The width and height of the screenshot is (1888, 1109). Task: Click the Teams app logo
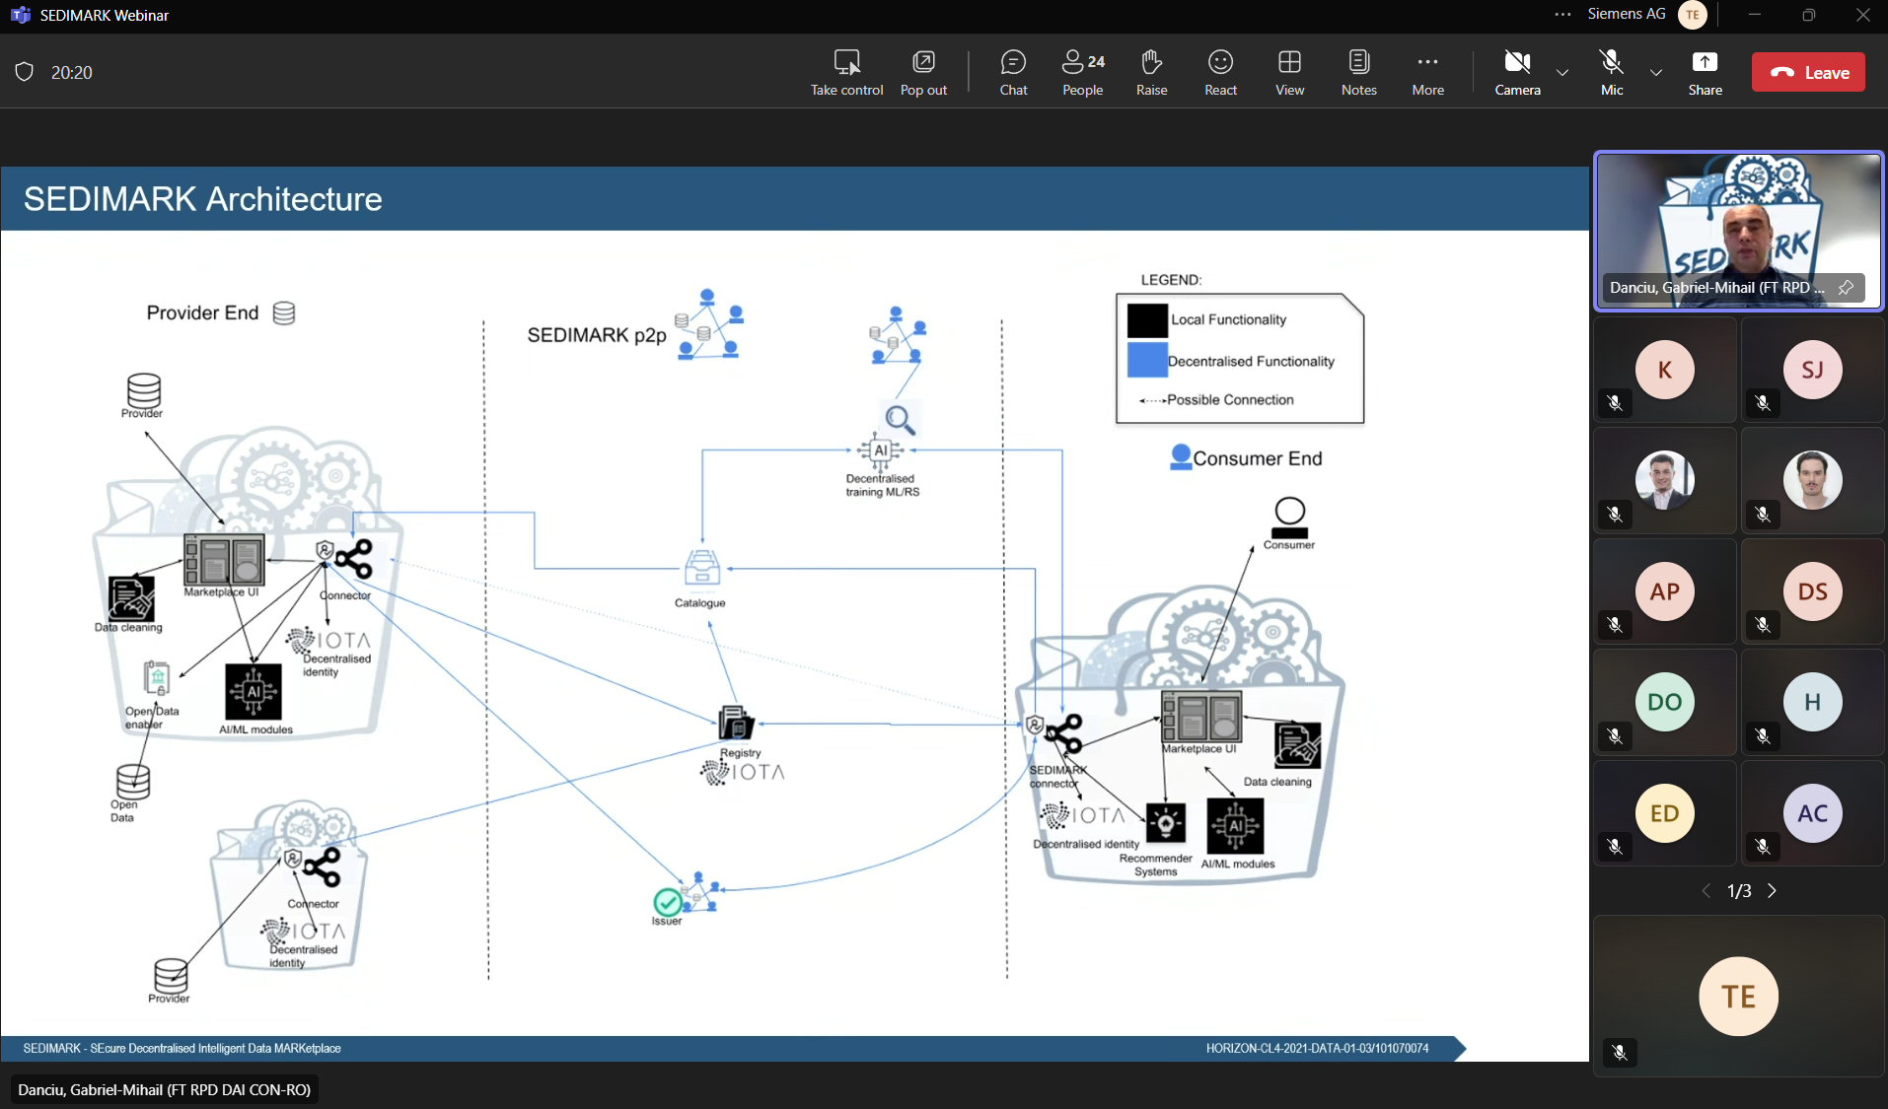coord(20,15)
